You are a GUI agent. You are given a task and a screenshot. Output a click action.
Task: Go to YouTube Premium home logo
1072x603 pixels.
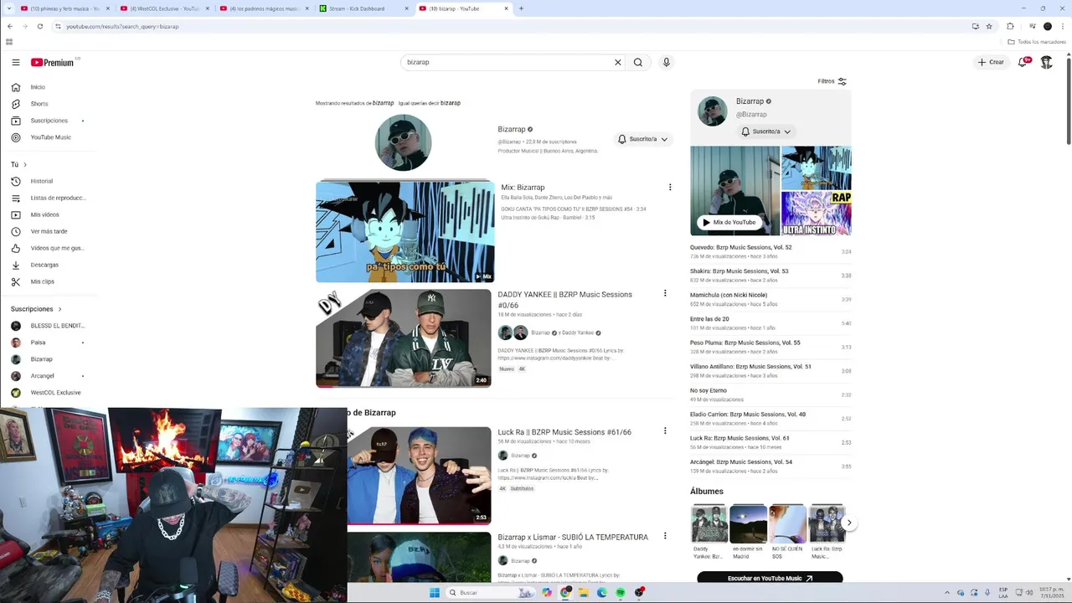click(x=52, y=62)
